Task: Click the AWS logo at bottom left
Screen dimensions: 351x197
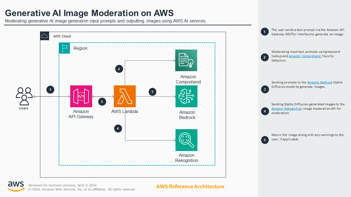Action: coord(16,186)
